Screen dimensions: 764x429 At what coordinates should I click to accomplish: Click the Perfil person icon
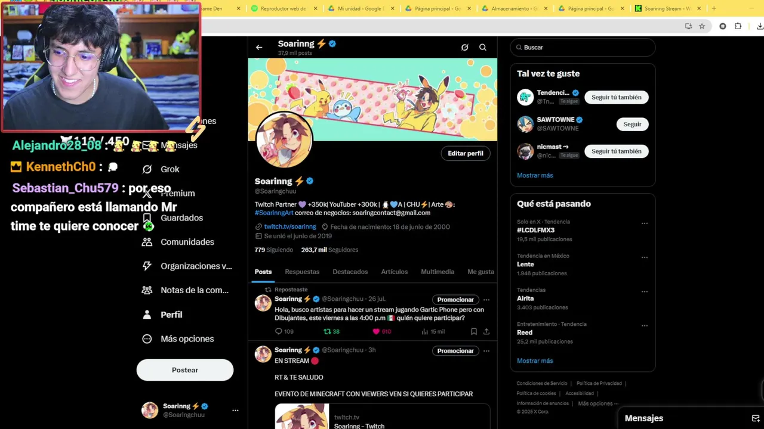pos(147,315)
